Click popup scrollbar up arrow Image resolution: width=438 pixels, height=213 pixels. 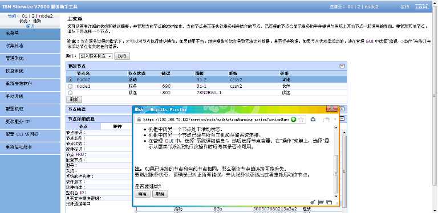336,128
